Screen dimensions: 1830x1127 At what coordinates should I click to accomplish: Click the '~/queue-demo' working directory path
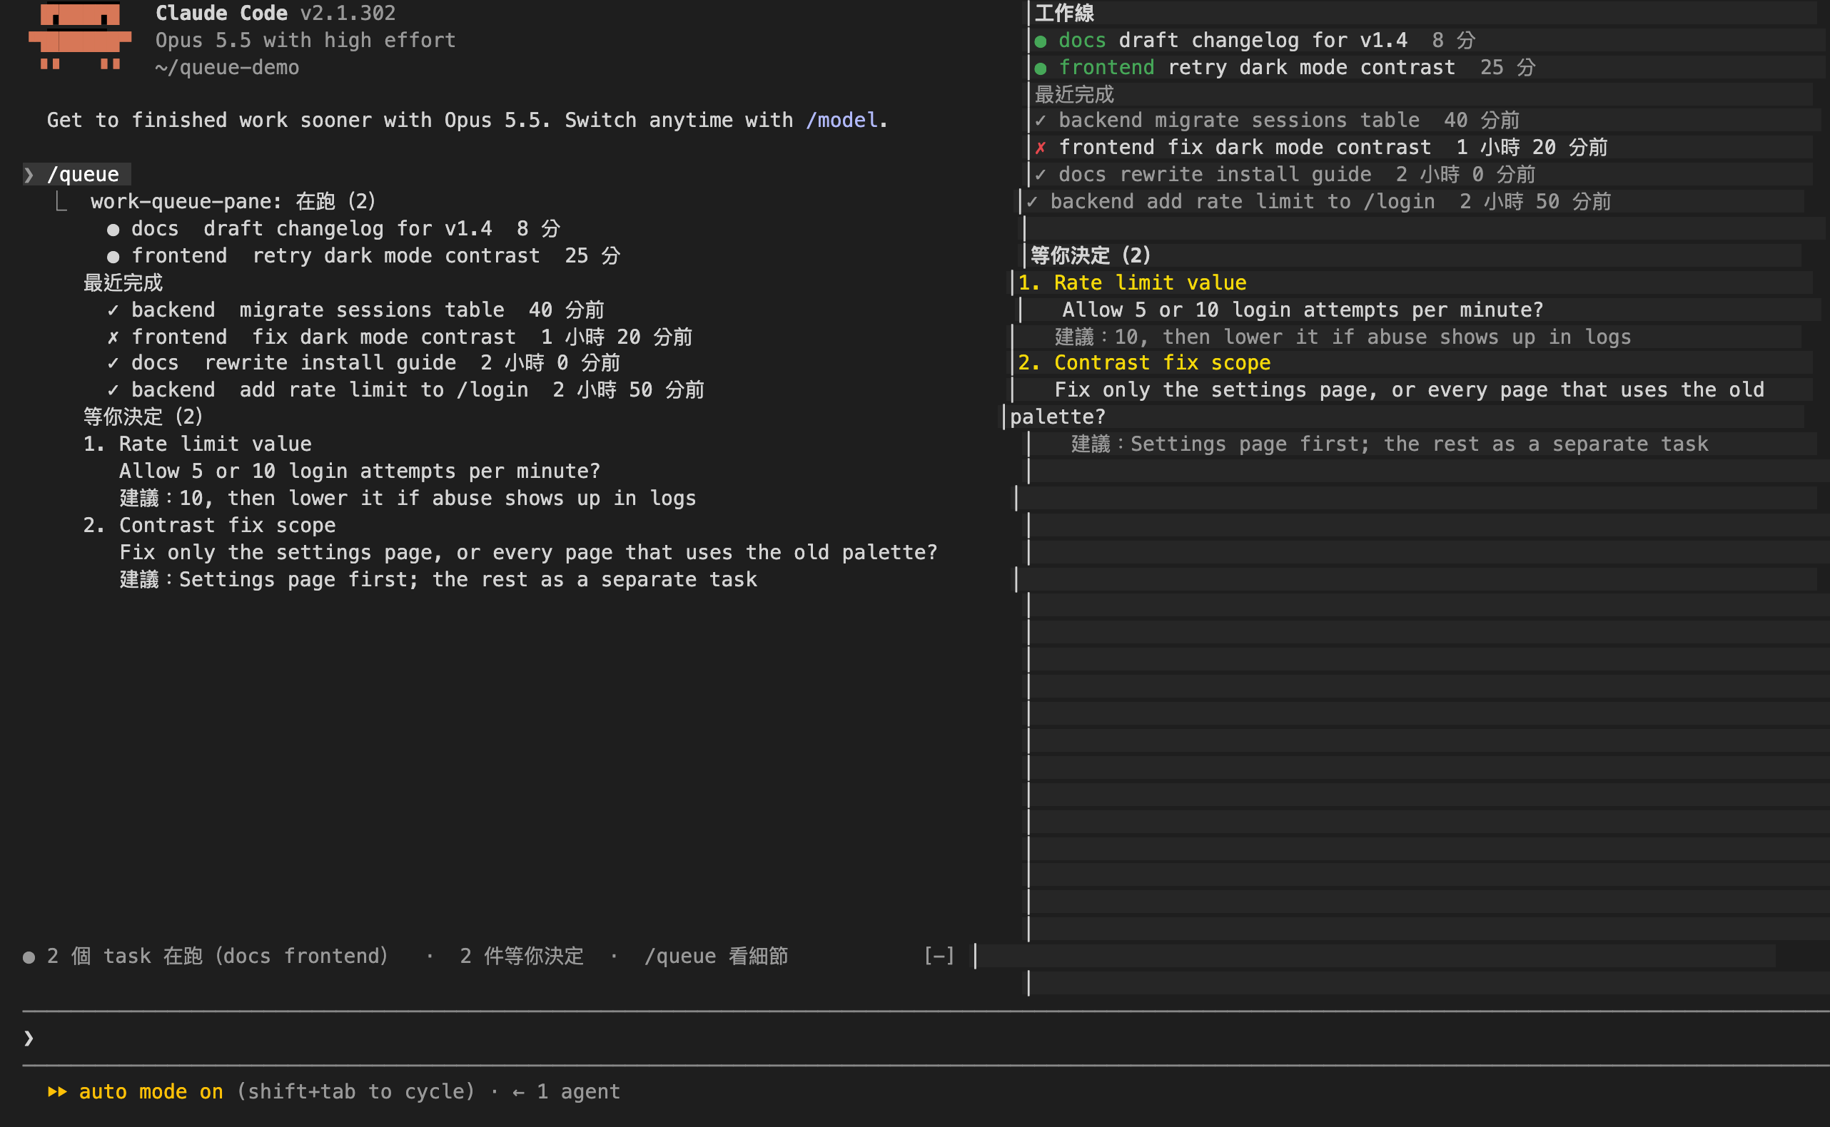click(227, 67)
